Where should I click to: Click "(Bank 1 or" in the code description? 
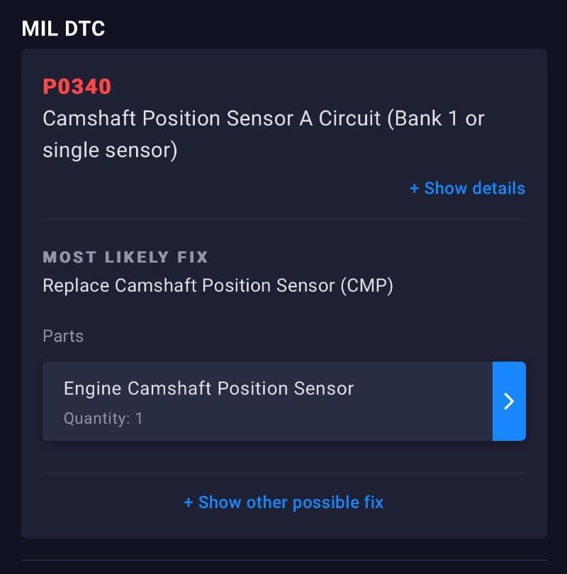(x=437, y=118)
